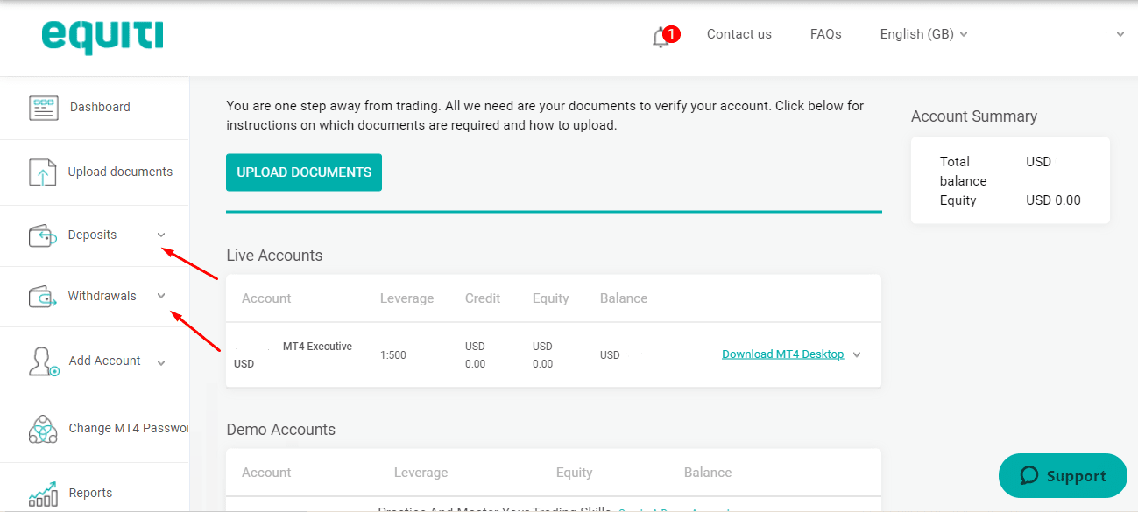This screenshot has height=512, width=1138.
Task: Click the Add Account person icon
Action: (44, 361)
